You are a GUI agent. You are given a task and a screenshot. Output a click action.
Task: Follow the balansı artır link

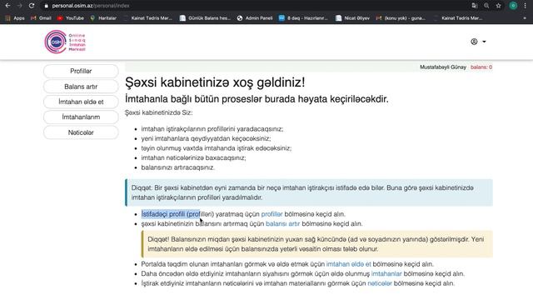coord(283,224)
